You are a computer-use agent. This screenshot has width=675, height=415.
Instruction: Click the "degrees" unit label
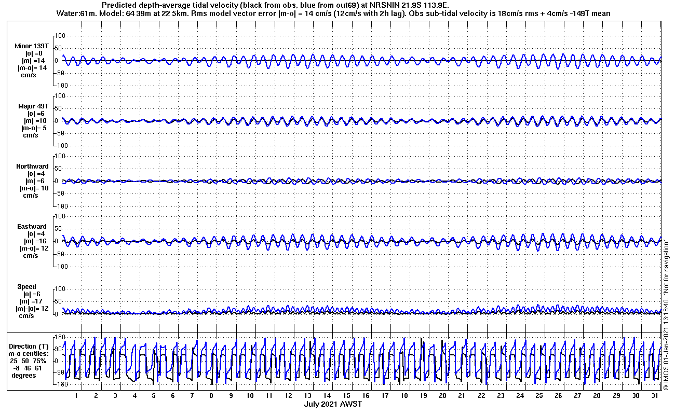(24, 376)
